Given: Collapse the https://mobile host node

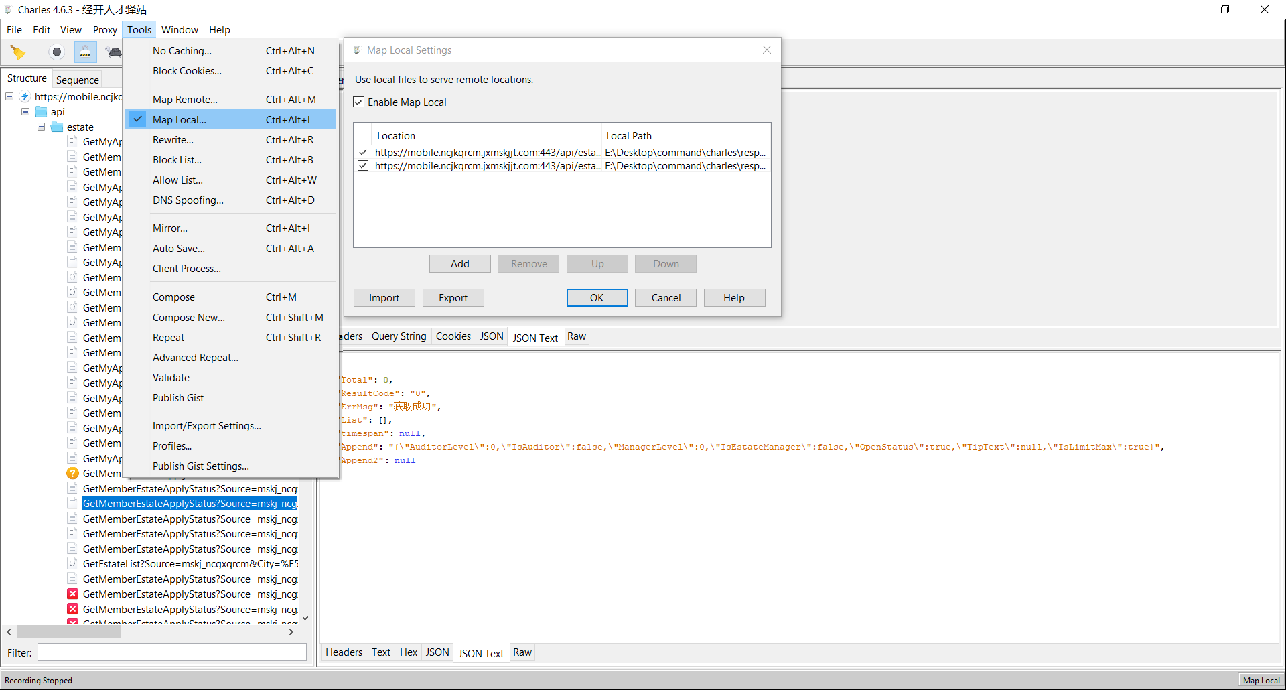Looking at the screenshot, I should coord(9,96).
